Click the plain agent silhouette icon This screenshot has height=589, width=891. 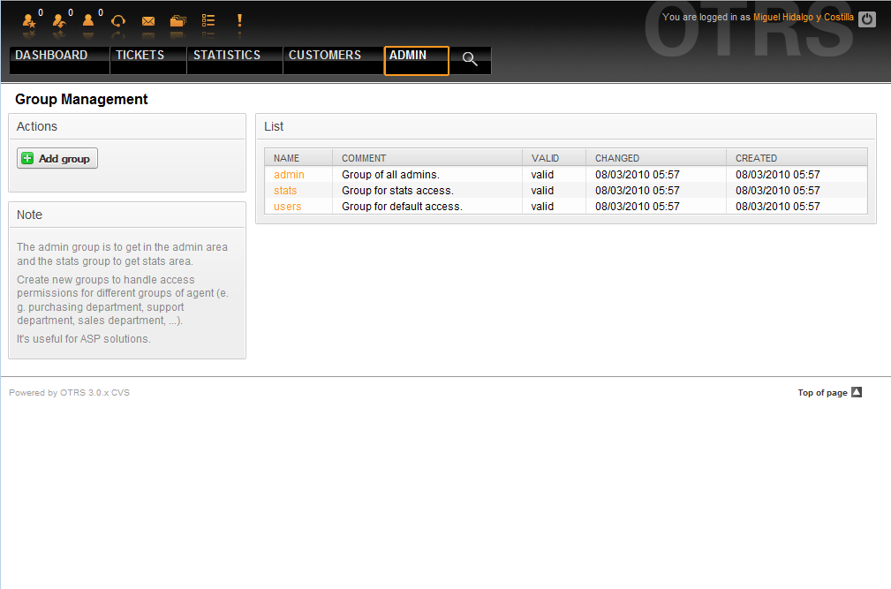pos(88,20)
